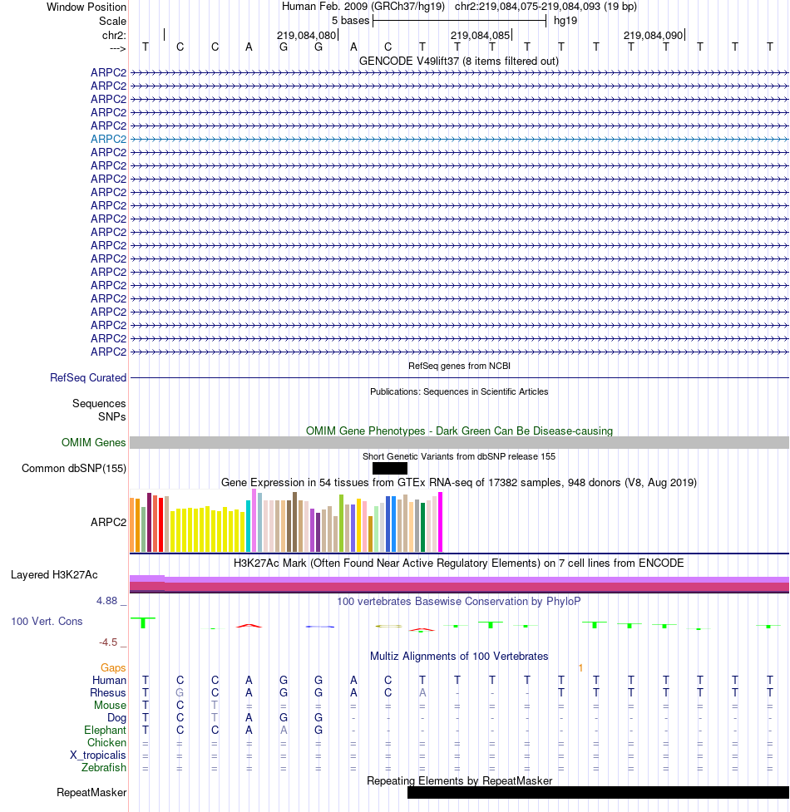Click the 'Layered H3K27Ac' label

click(x=54, y=575)
